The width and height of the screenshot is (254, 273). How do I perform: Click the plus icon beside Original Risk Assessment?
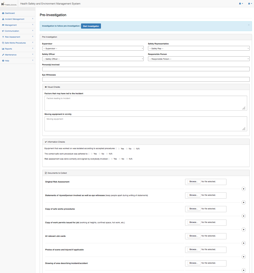[243, 189]
